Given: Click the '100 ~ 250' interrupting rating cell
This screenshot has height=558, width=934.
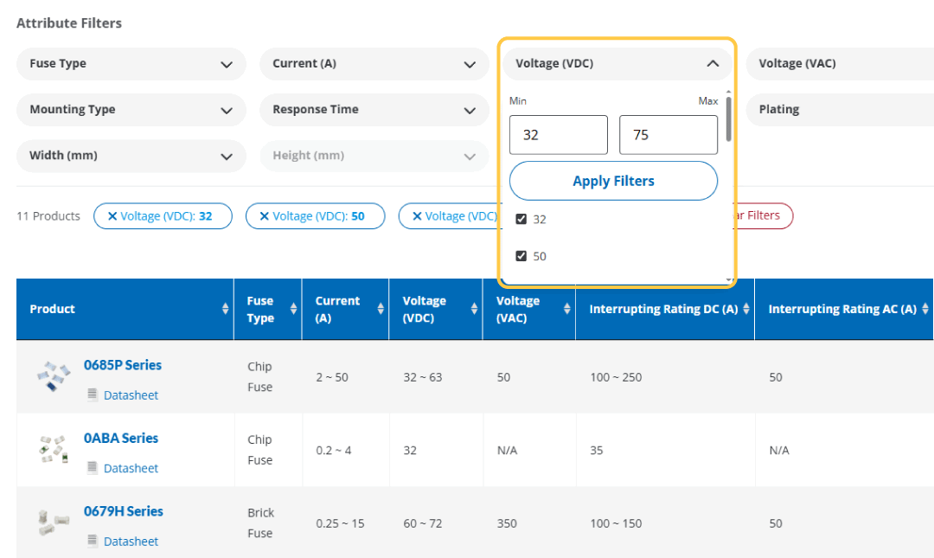Looking at the screenshot, I should pyautogui.click(x=616, y=377).
